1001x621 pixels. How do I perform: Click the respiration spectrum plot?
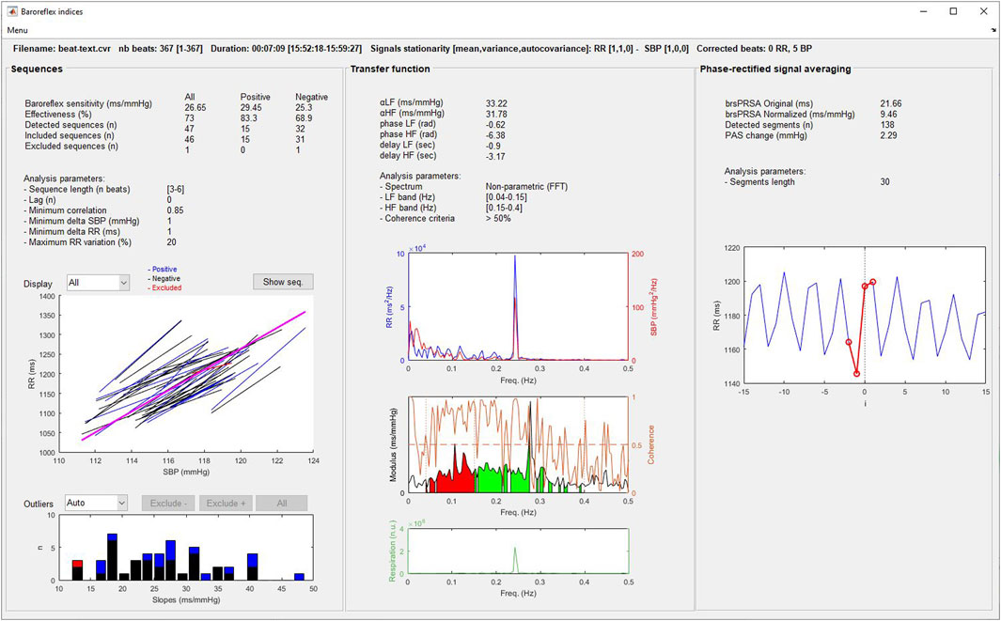519,551
